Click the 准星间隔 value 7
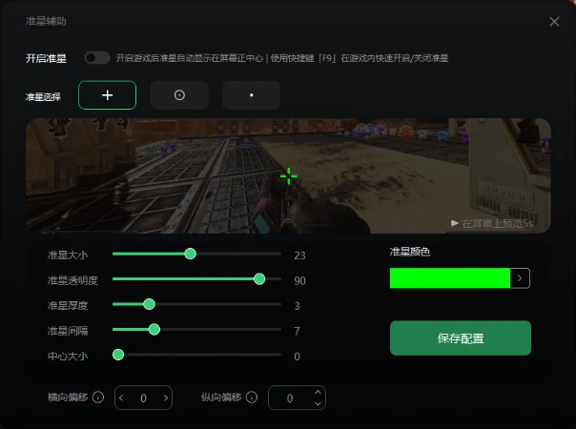Screen dimensions: 576x429 (x=297, y=332)
